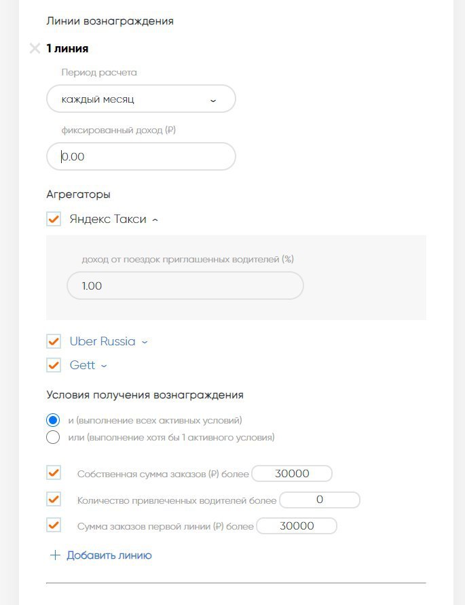Click the fixed income input field
The height and width of the screenshot is (605, 465).
[x=141, y=156]
